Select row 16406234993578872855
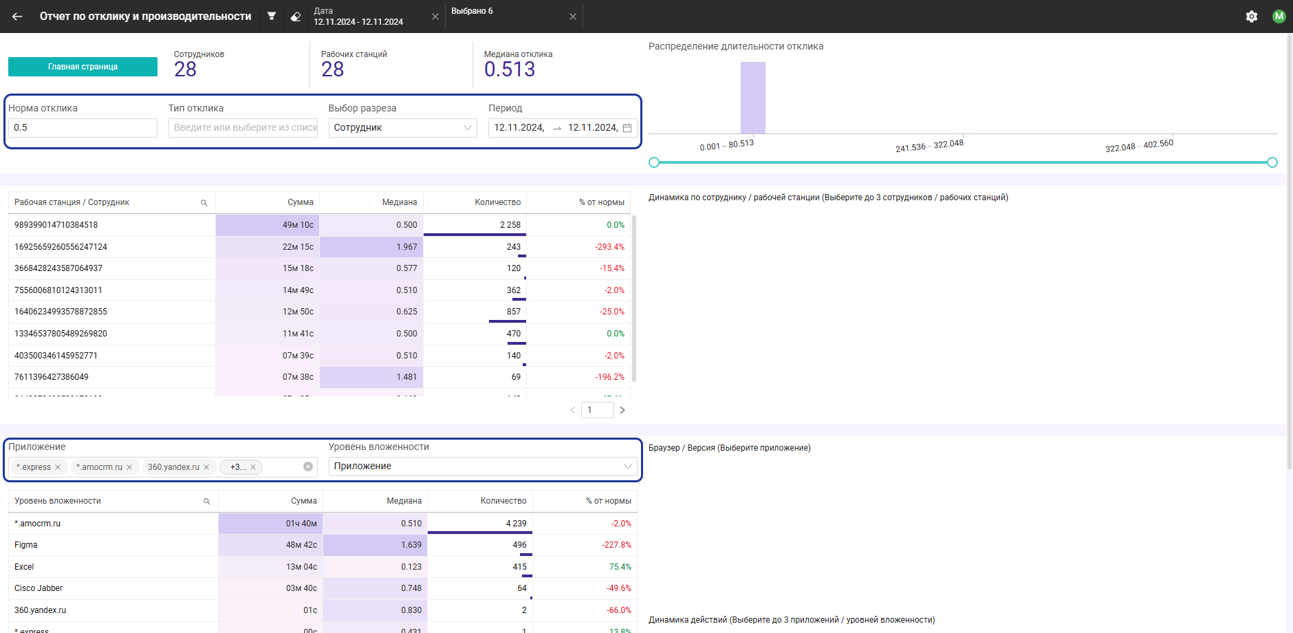Viewport: 1293px width, 633px height. pyautogui.click(x=319, y=312)
